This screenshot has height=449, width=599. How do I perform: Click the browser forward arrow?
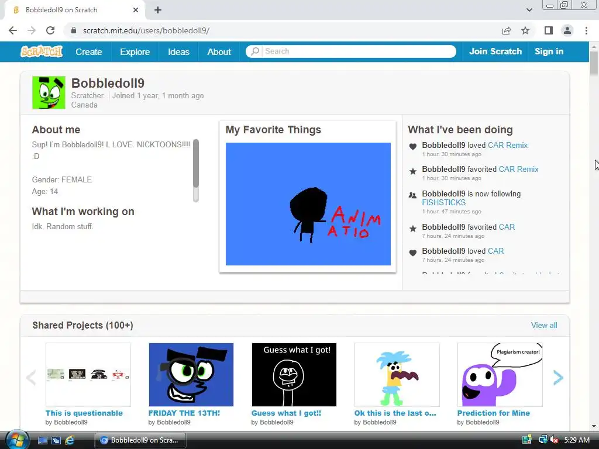coord(32,30)
